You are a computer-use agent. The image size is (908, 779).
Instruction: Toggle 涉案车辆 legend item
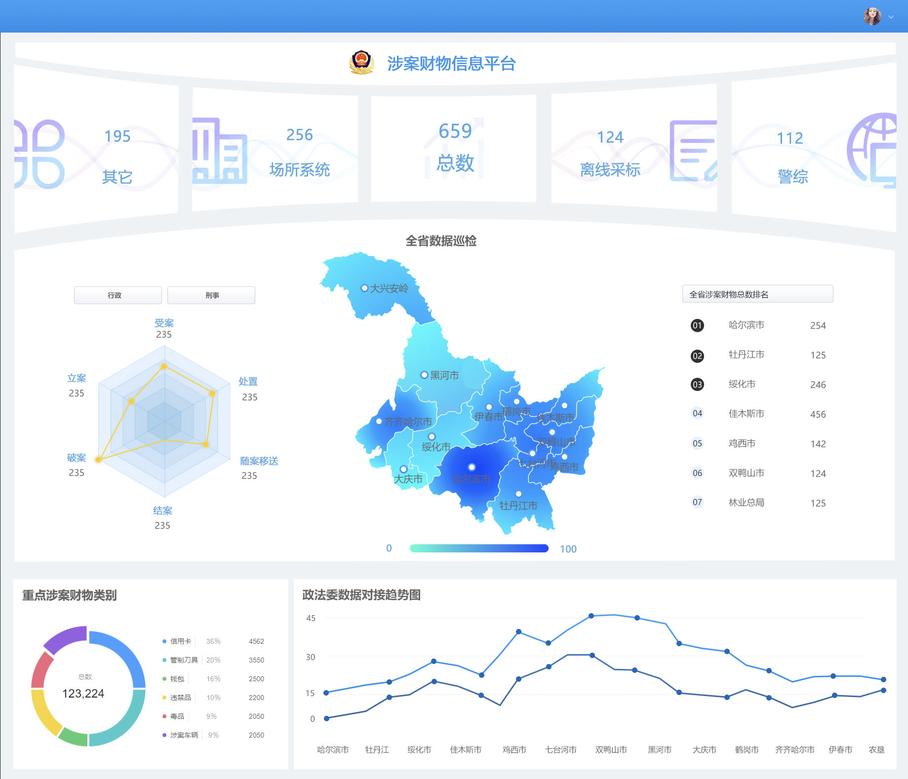pyautogui.click(x=184, y=735)
